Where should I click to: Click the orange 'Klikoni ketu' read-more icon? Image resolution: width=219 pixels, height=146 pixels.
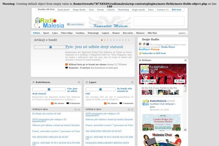point(66,64)
